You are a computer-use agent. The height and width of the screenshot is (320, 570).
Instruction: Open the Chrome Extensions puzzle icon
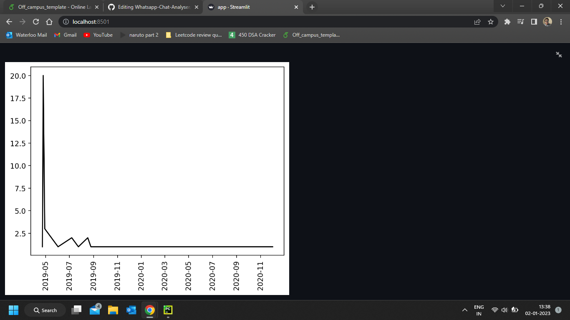coord(507,22)
